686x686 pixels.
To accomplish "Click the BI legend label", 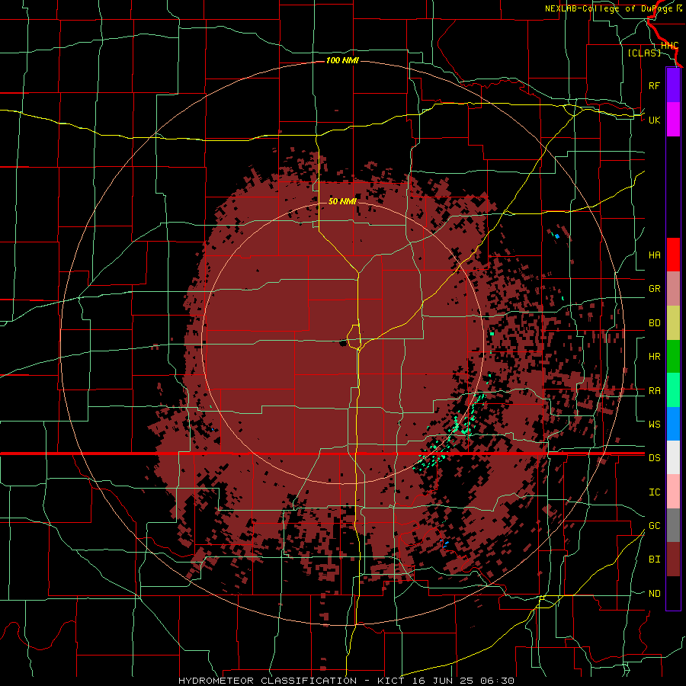I will [x=654, y=559].
